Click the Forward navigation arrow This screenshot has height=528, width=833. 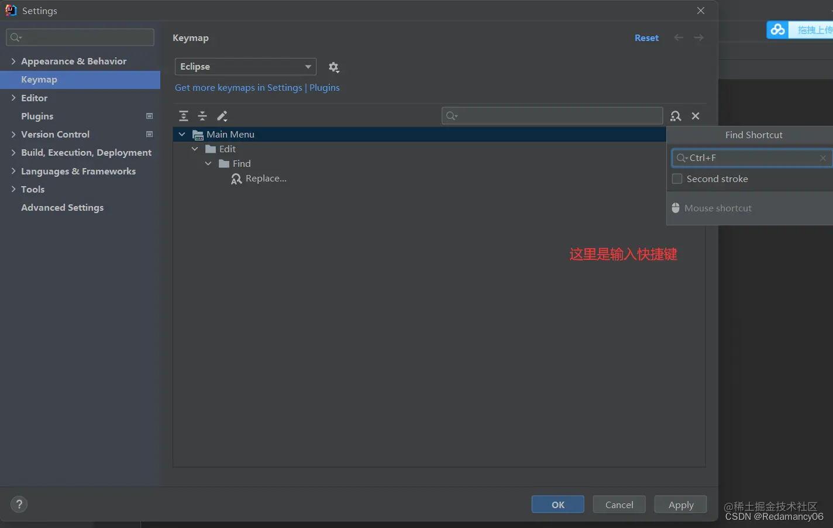[x=698, y=37]
